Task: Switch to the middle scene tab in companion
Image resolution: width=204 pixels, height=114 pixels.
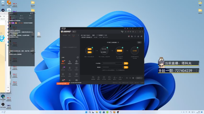Action: tap(69, 35)
